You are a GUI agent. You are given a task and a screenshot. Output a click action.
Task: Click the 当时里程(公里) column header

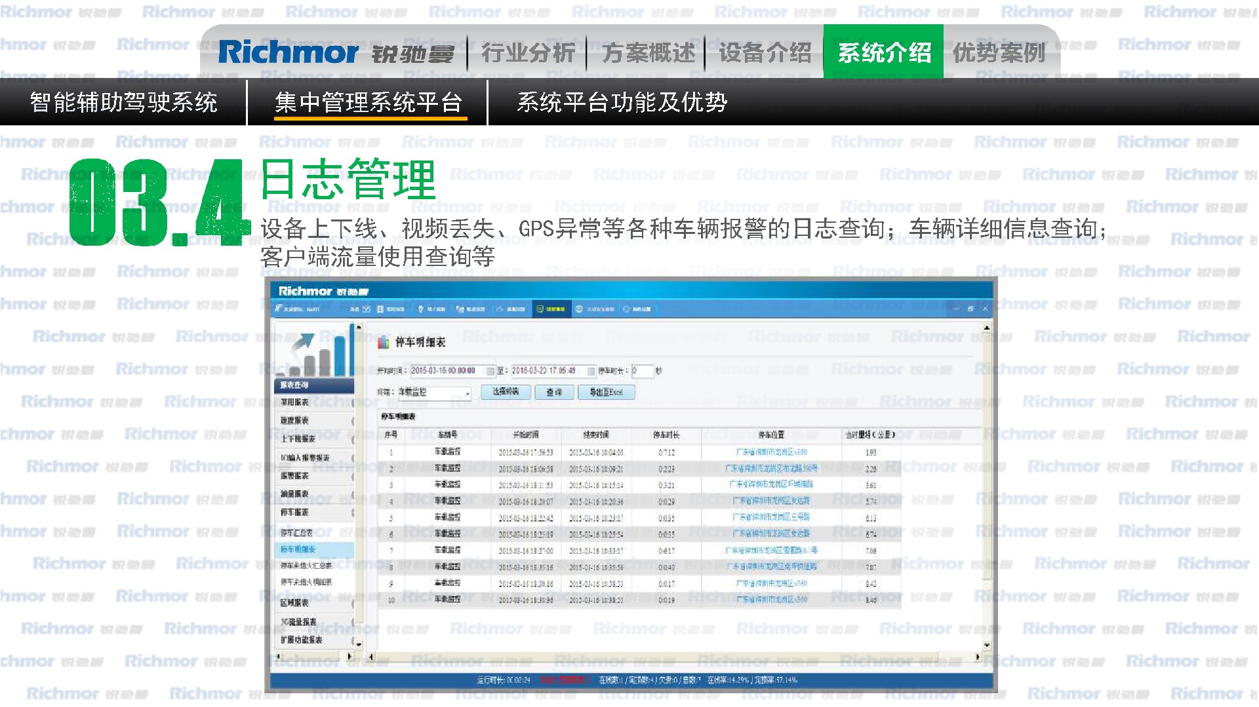pos(870,434)
